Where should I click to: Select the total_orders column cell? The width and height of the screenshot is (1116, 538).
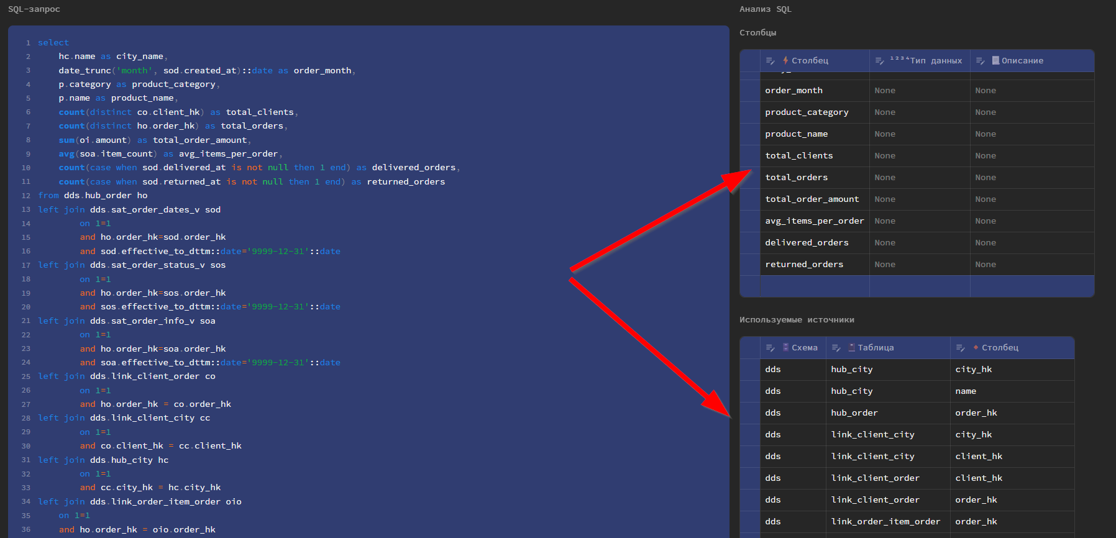click(x=815, y=178)
